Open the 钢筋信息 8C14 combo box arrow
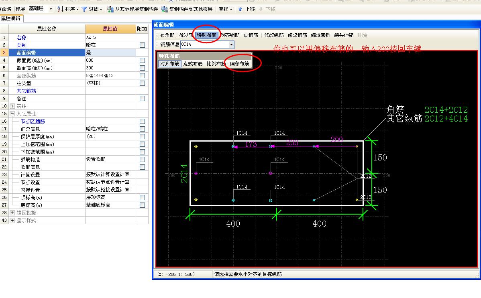Viewport: 481px width, 298px height. tap(231, 45)
